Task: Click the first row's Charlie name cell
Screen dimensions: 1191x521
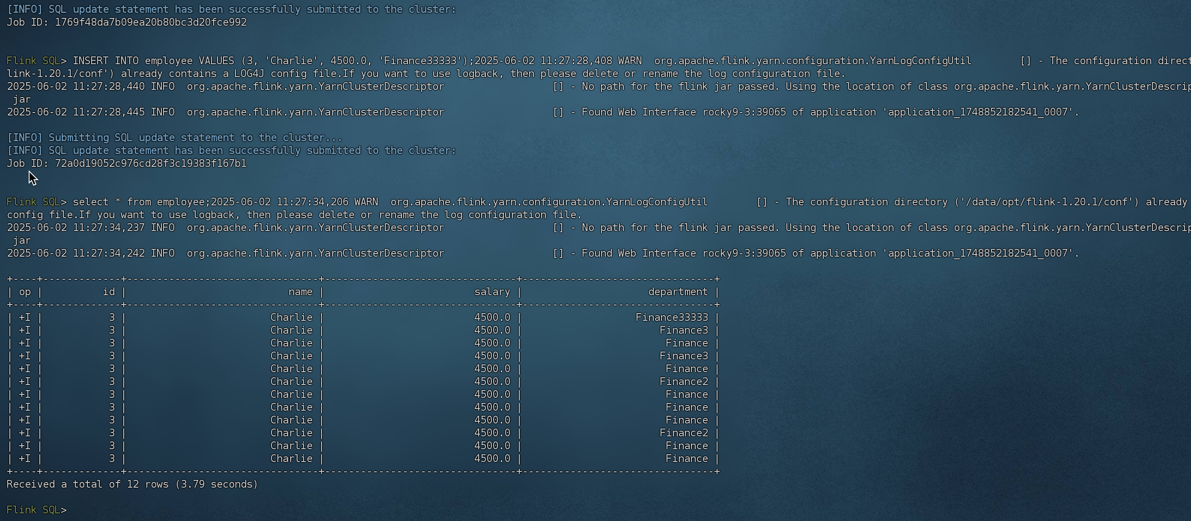Action: pos(291,317)
